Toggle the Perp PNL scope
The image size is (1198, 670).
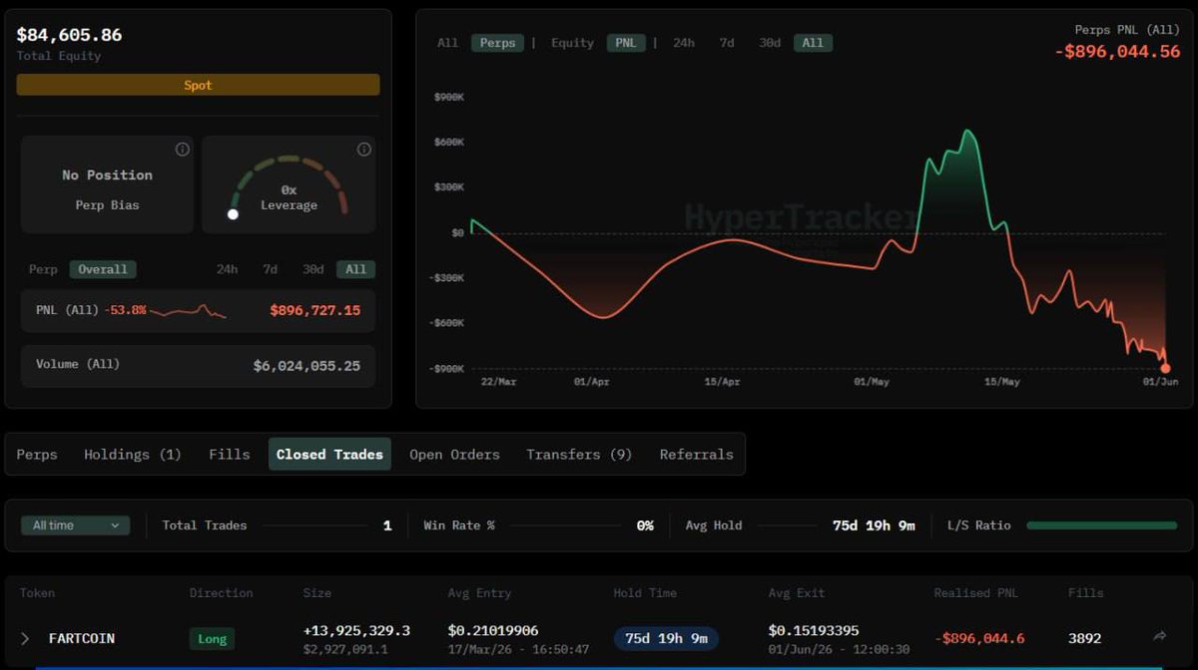(43, 269)
